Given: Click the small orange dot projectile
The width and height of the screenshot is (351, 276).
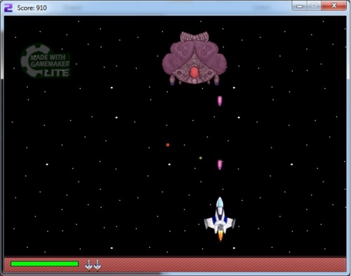Looking at the screenshot, I should click(168, 145).
